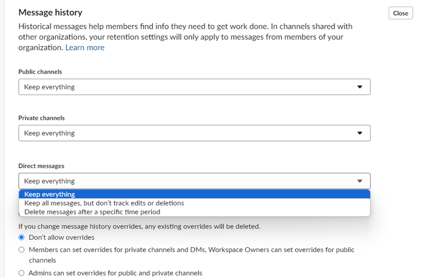This screenshot has height=278, width=424.
Task: Open the Public channels retention dropdown
Action: [194, 87]
